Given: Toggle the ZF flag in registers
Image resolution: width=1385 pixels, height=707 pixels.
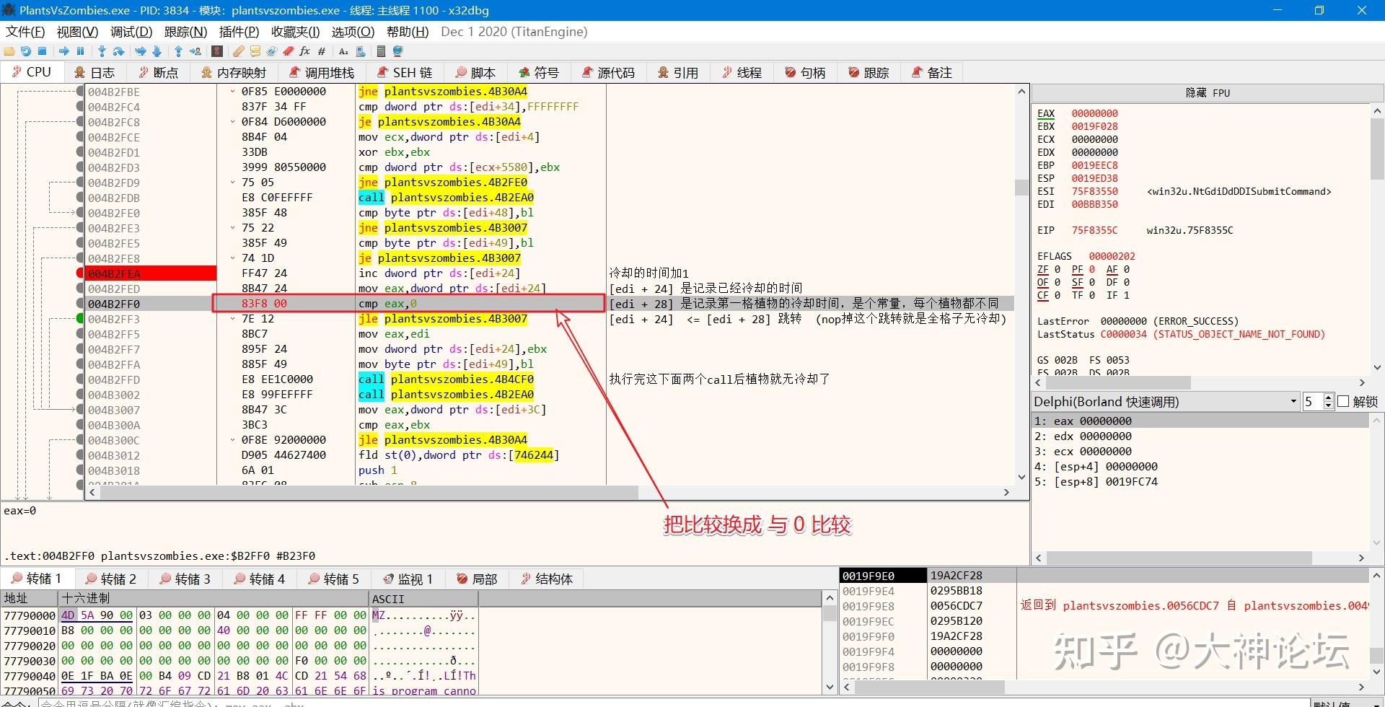Looking at the screenshot, I should coord(1043,269).
